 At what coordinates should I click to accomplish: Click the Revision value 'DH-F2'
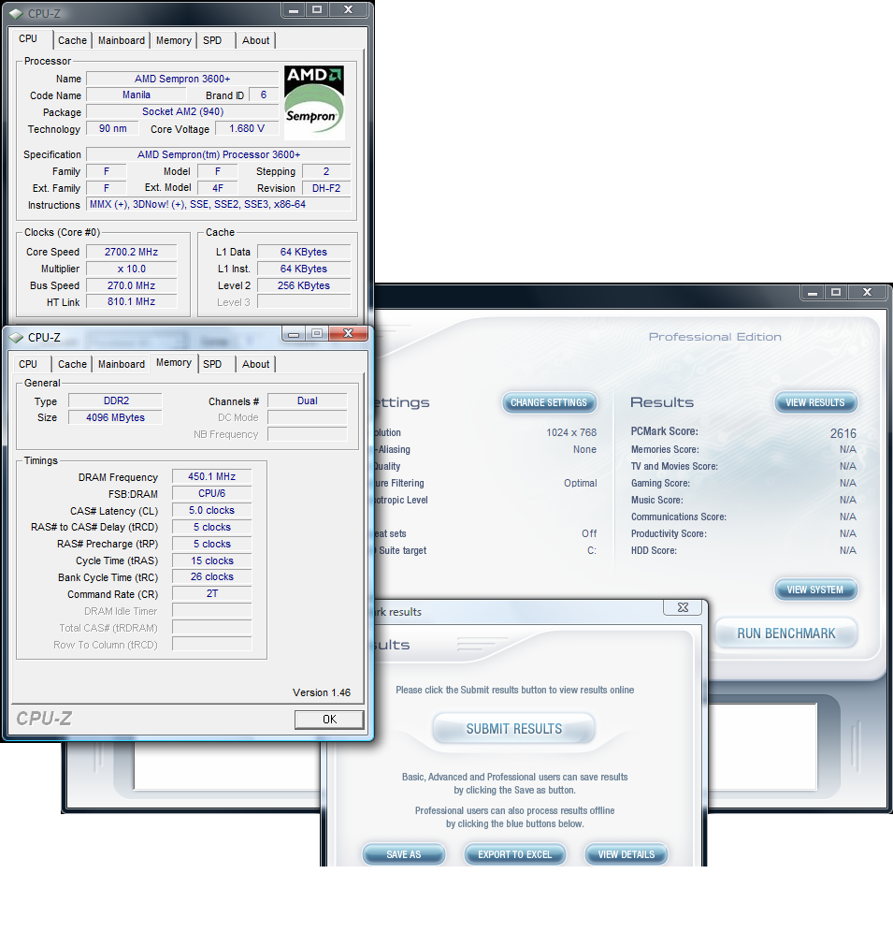pyautogui.click(x=326, y=188)
